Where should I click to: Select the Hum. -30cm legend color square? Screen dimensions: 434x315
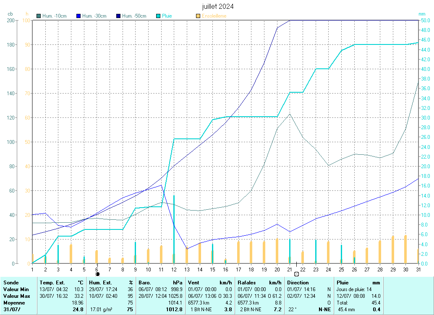pos(78,16)
